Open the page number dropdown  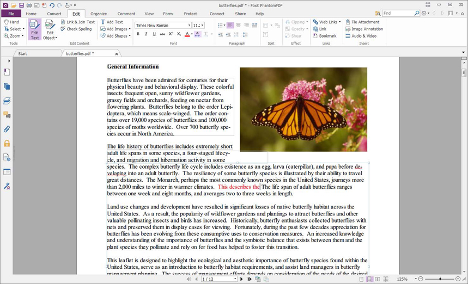[x=235, y=279]
